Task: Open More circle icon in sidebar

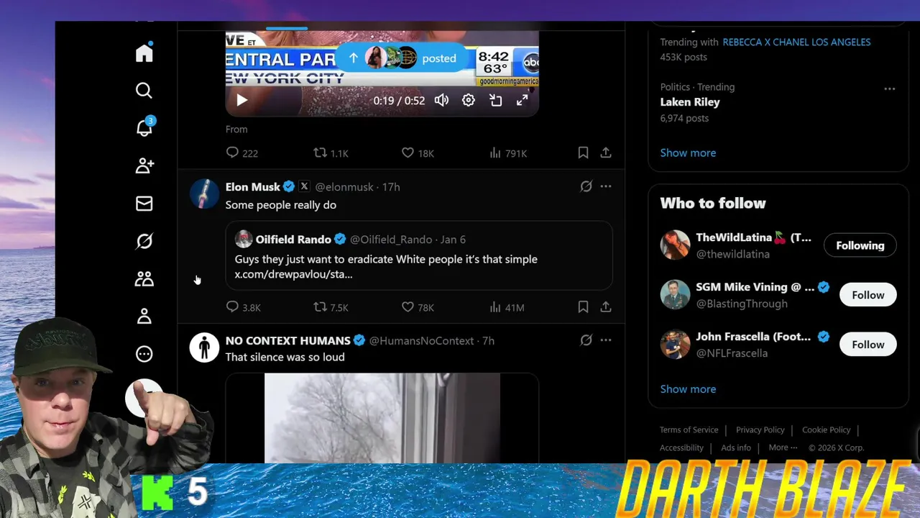Action: pos(144,354)
